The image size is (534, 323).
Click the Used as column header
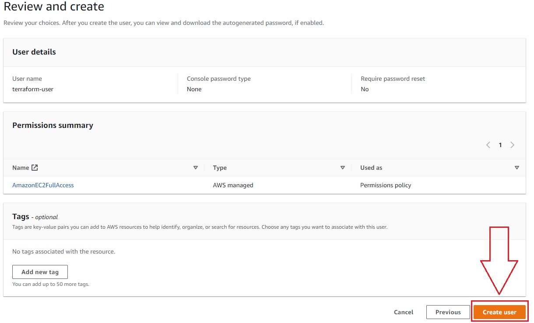click(x=371, y=168)
